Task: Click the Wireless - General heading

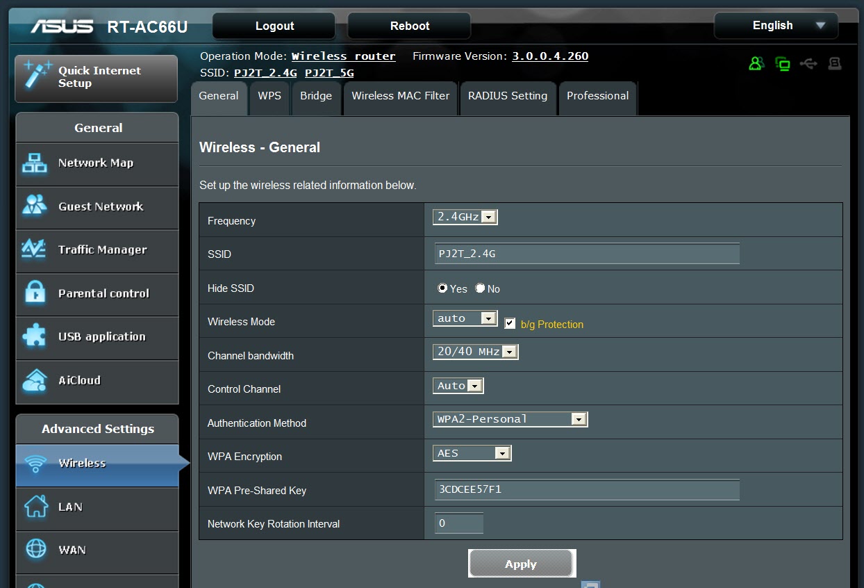Action: tap(260, 147)
